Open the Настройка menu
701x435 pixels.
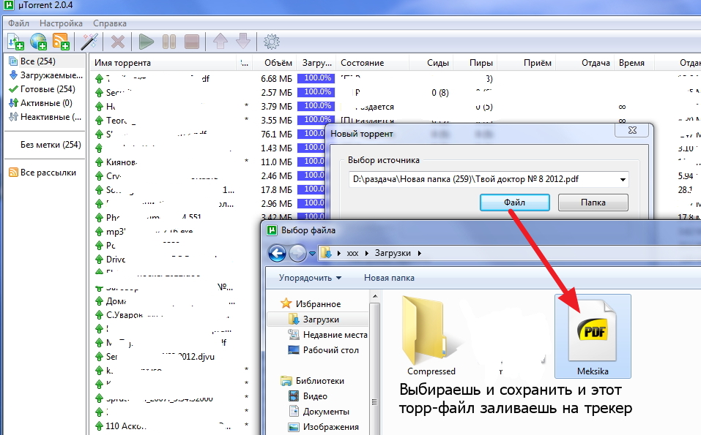click(x=61, y=23)
